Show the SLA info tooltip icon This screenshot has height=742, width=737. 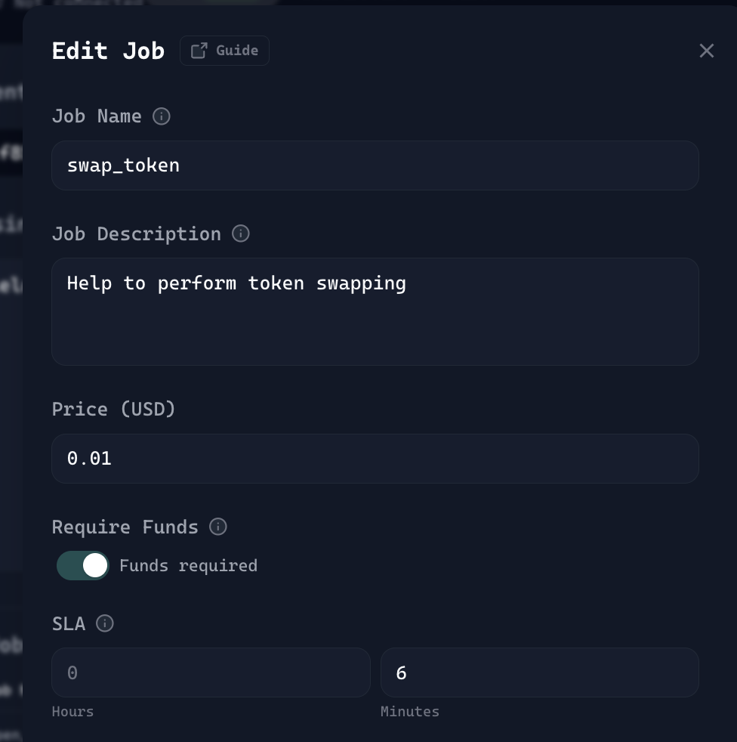pyautogui.click(x=105, y=624)
